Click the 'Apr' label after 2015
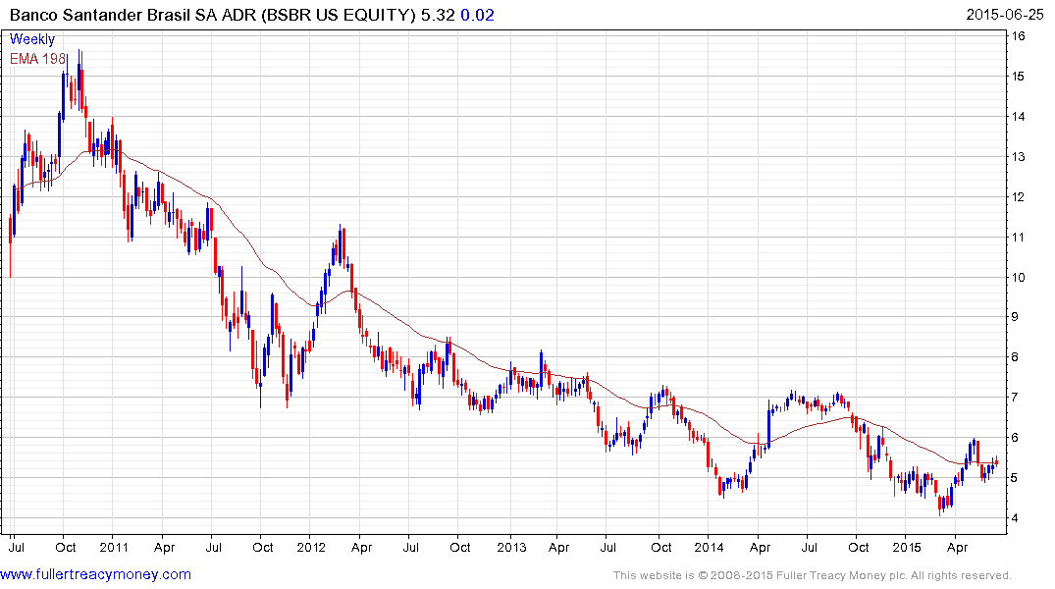 point(957,547)
